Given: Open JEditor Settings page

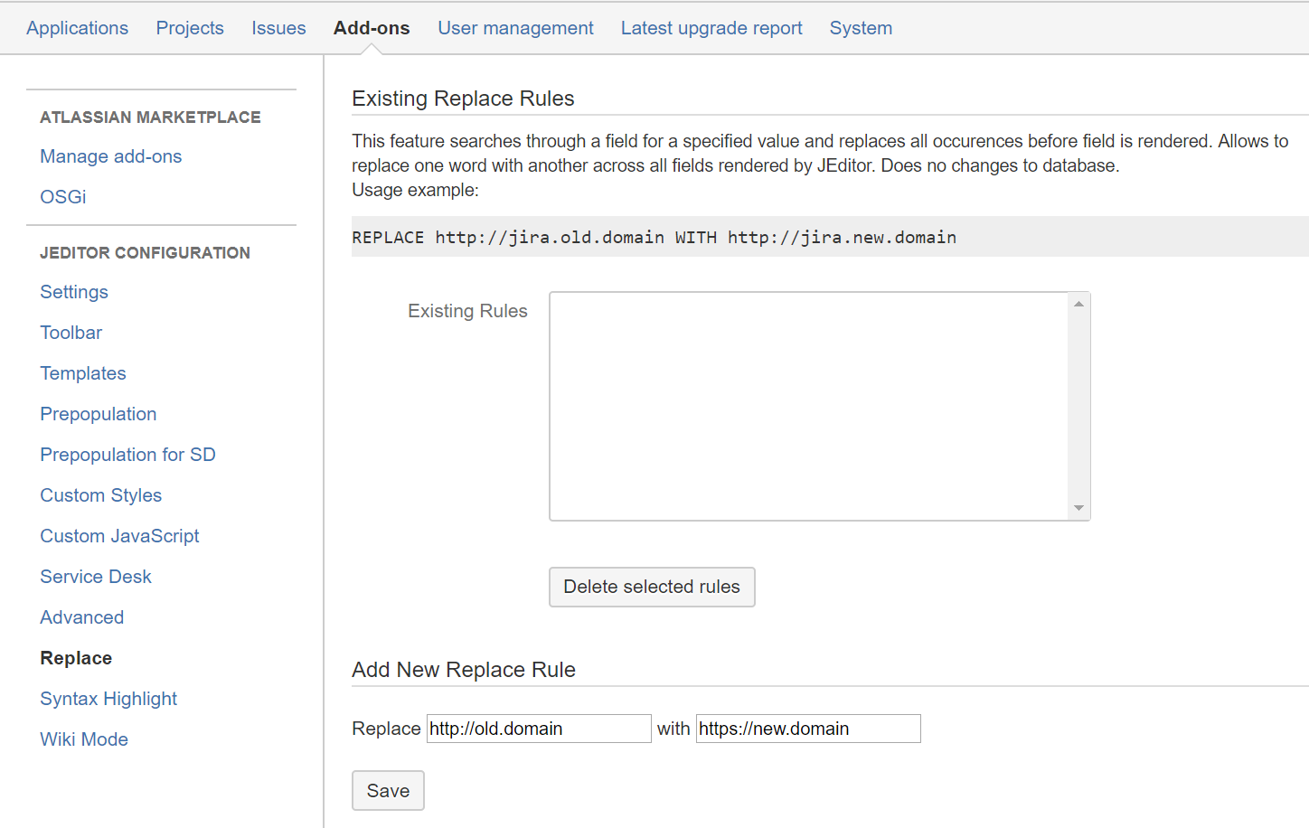Looking at the screenshot, I should click(74, 292).
